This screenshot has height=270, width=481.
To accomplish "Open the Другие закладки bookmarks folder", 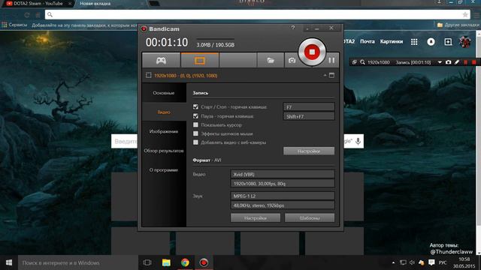I will click(458, 25).
